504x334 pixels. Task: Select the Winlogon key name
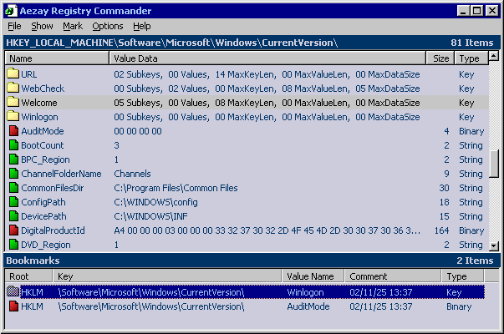[x=39, y=117]
